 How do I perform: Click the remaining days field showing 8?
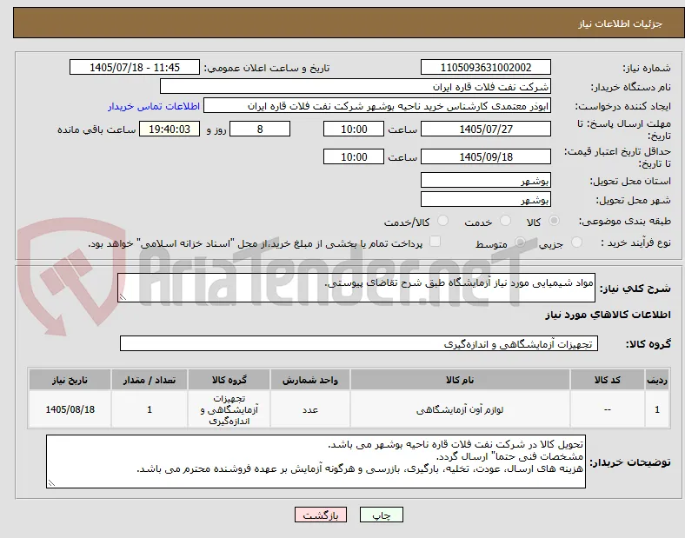[260, 130]
